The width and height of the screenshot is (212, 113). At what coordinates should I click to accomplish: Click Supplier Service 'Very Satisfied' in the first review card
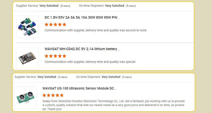point(49,6)
